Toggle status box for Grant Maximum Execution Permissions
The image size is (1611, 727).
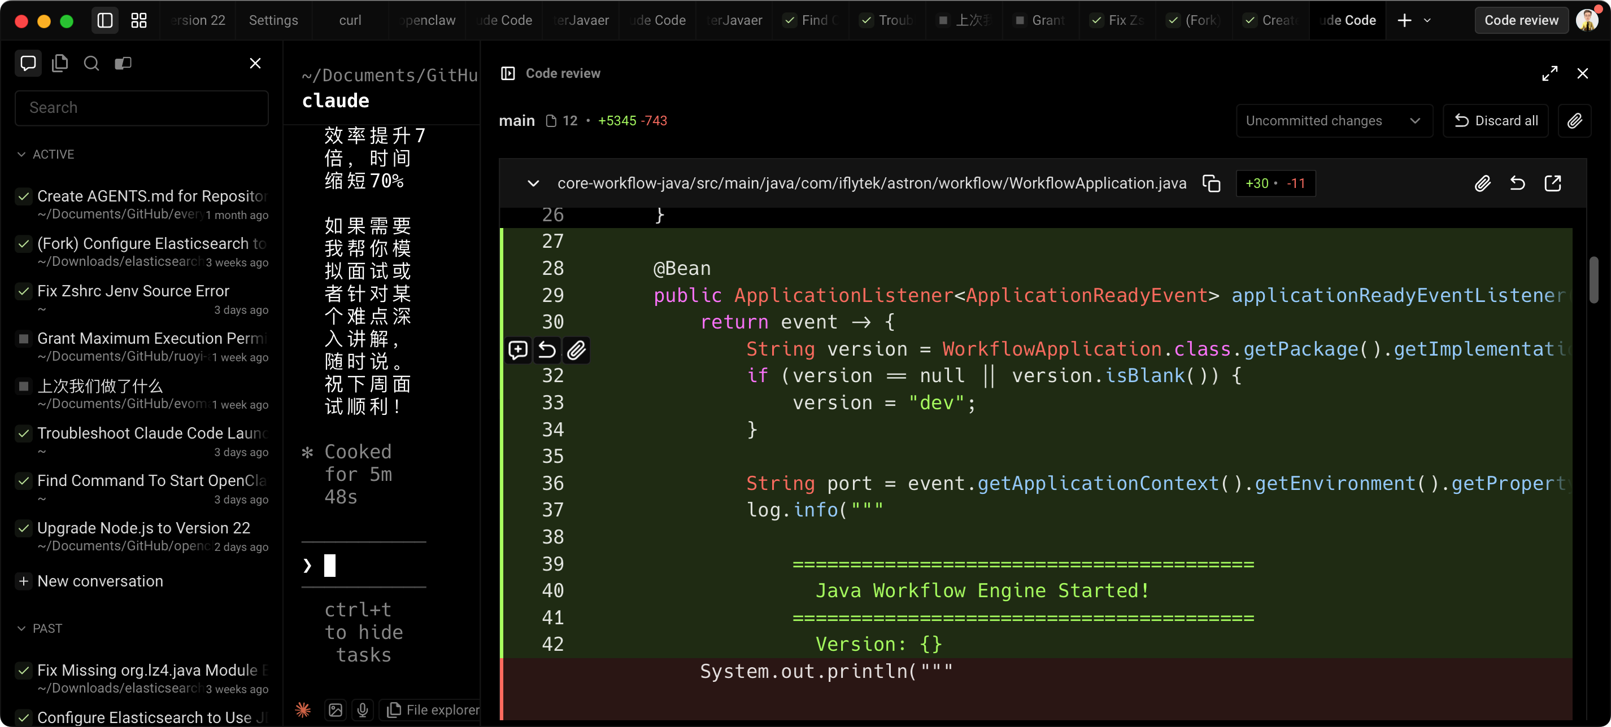(x=24, y=339)
